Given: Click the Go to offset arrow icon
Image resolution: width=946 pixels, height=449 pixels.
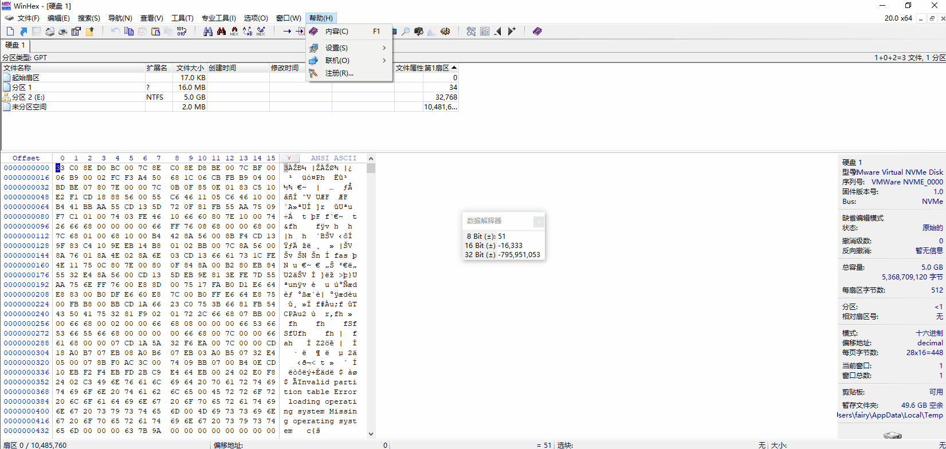Looking at the screenshot, I should 287,31.
